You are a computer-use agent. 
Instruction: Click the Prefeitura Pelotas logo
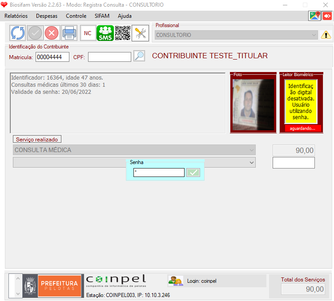(x=53, y=286)
